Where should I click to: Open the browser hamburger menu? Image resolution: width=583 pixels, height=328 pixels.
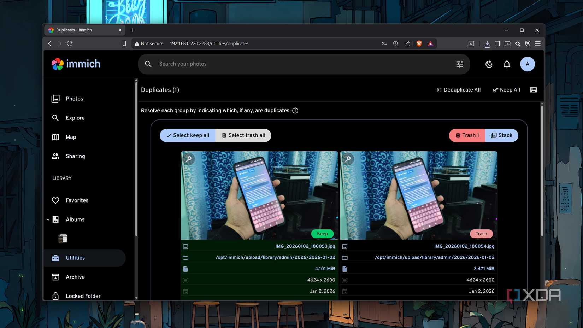click(538, 43)
